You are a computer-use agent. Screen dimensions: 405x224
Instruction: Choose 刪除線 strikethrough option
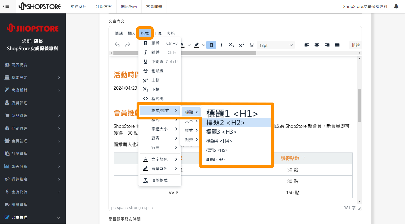tap(160, 71)
